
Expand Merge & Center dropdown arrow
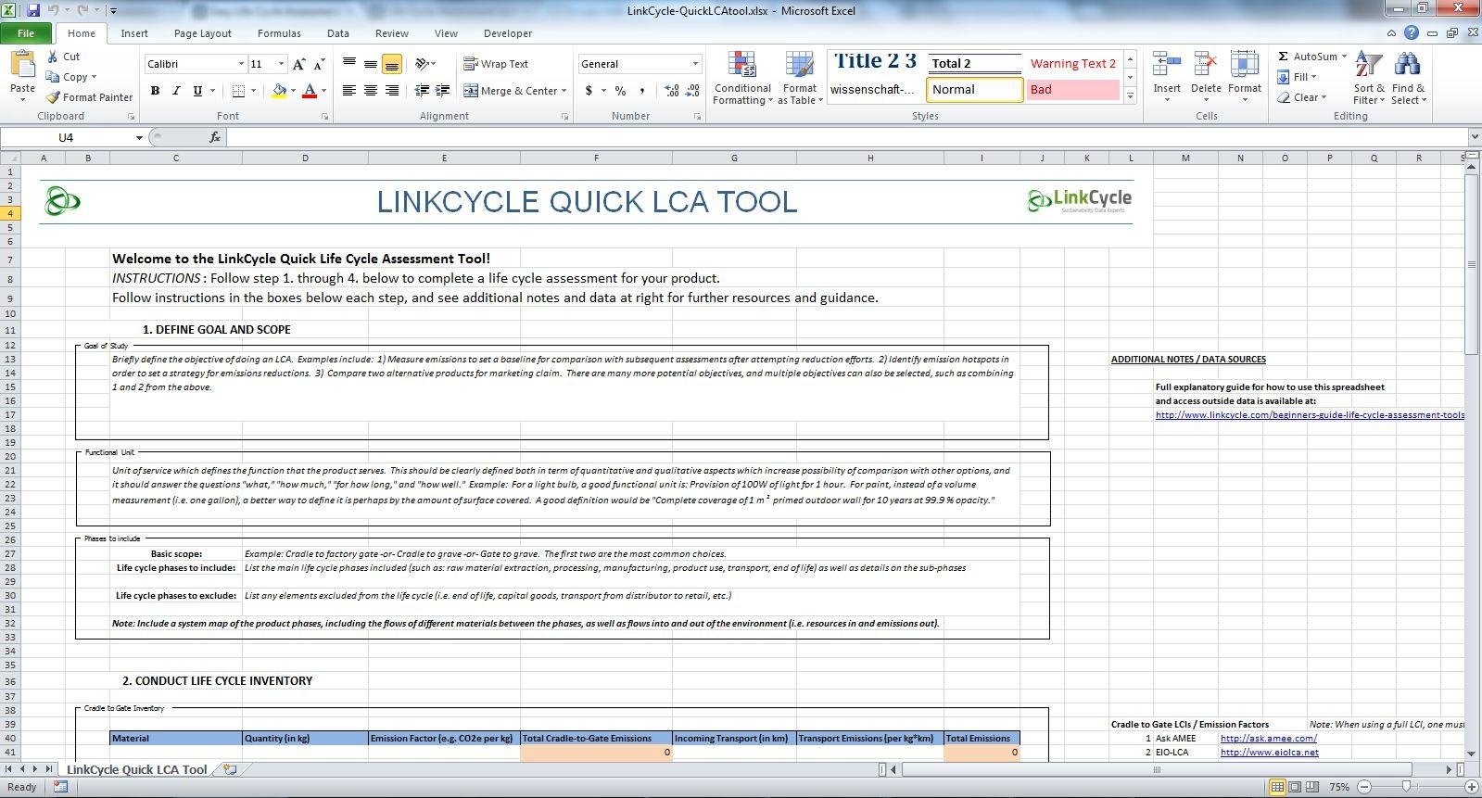(564, 91)
